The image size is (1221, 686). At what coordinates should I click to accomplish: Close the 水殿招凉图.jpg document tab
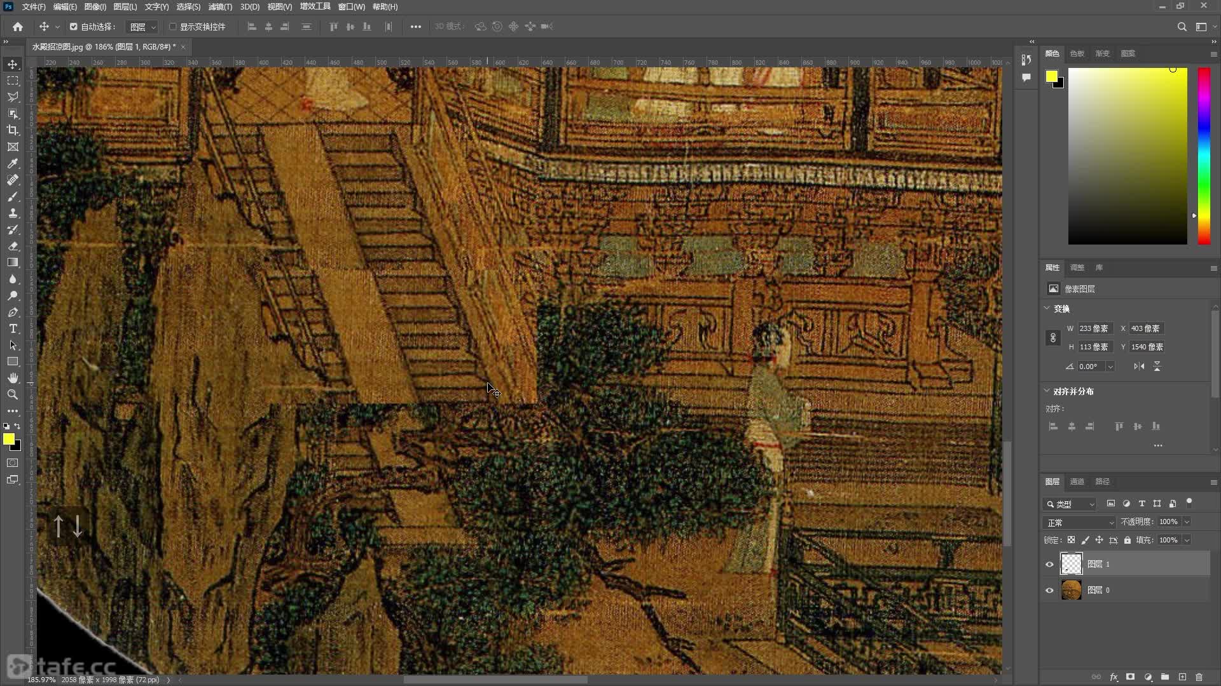pyautogui.click(x=183, y=47)
